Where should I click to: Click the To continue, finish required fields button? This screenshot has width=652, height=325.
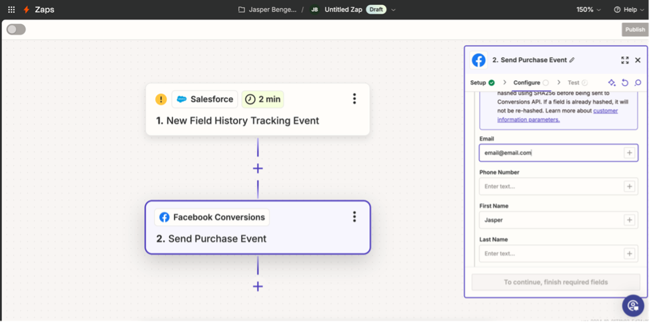point(556,282)
